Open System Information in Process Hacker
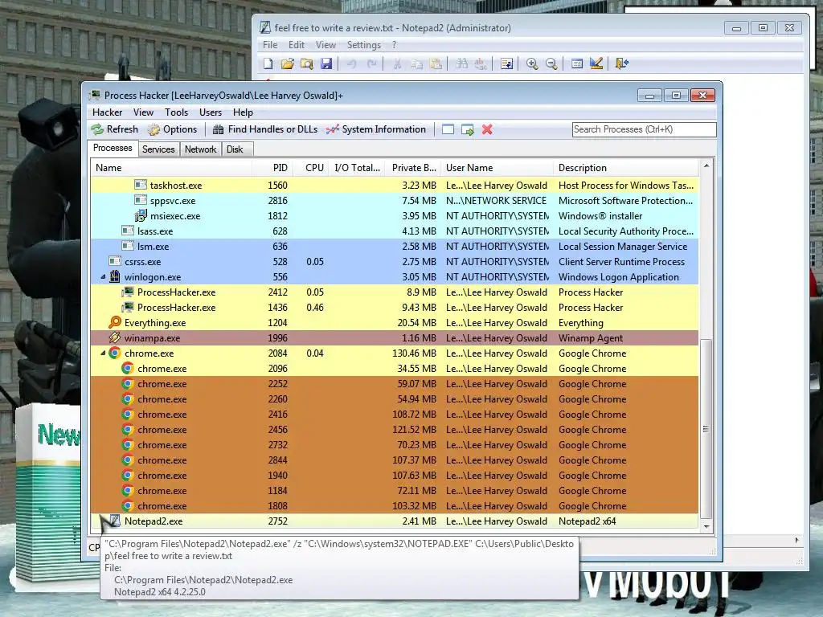823x617 pixels. click(376, 129)
